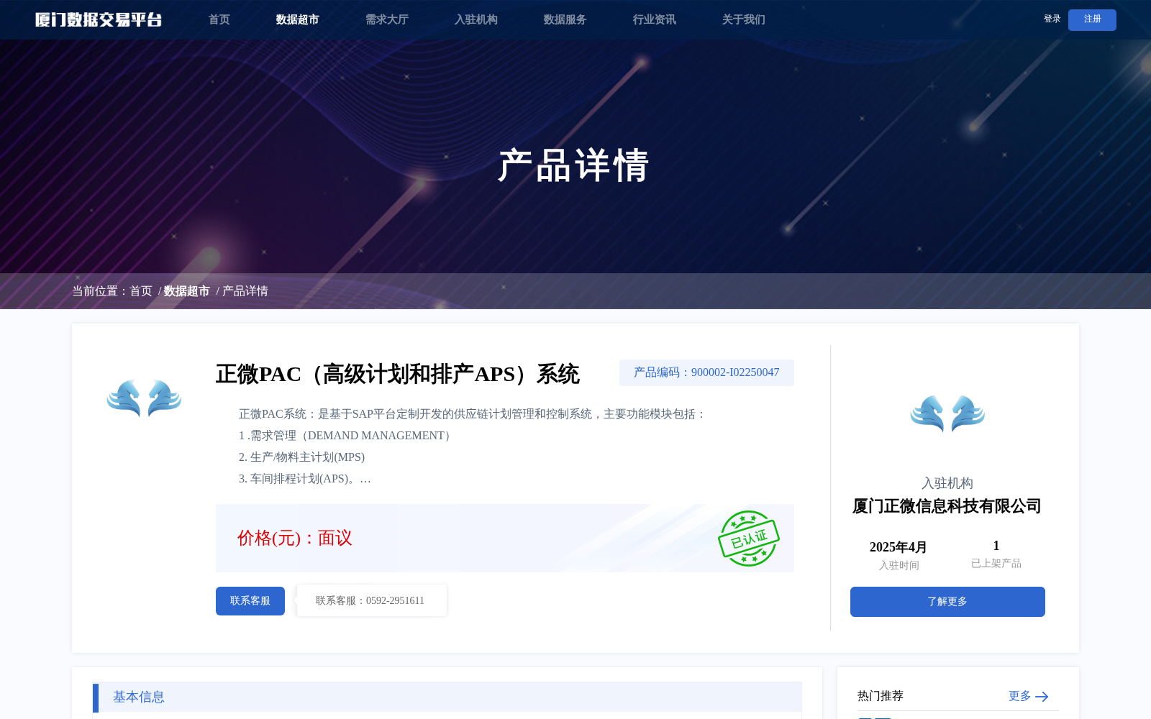Click the 已上架产品 count 1
The height and width of the screenshot is (719, 1151).
996,546
